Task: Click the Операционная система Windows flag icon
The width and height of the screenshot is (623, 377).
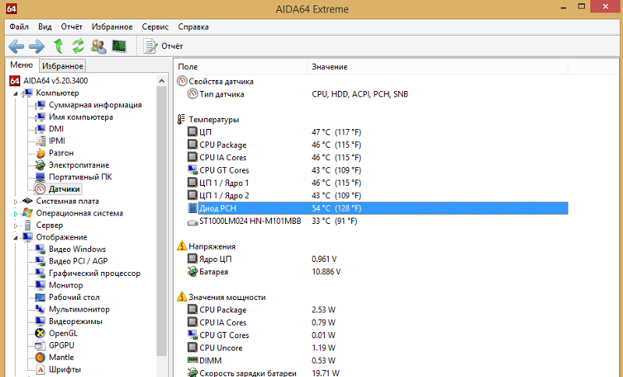Action: tap(27, 213)
